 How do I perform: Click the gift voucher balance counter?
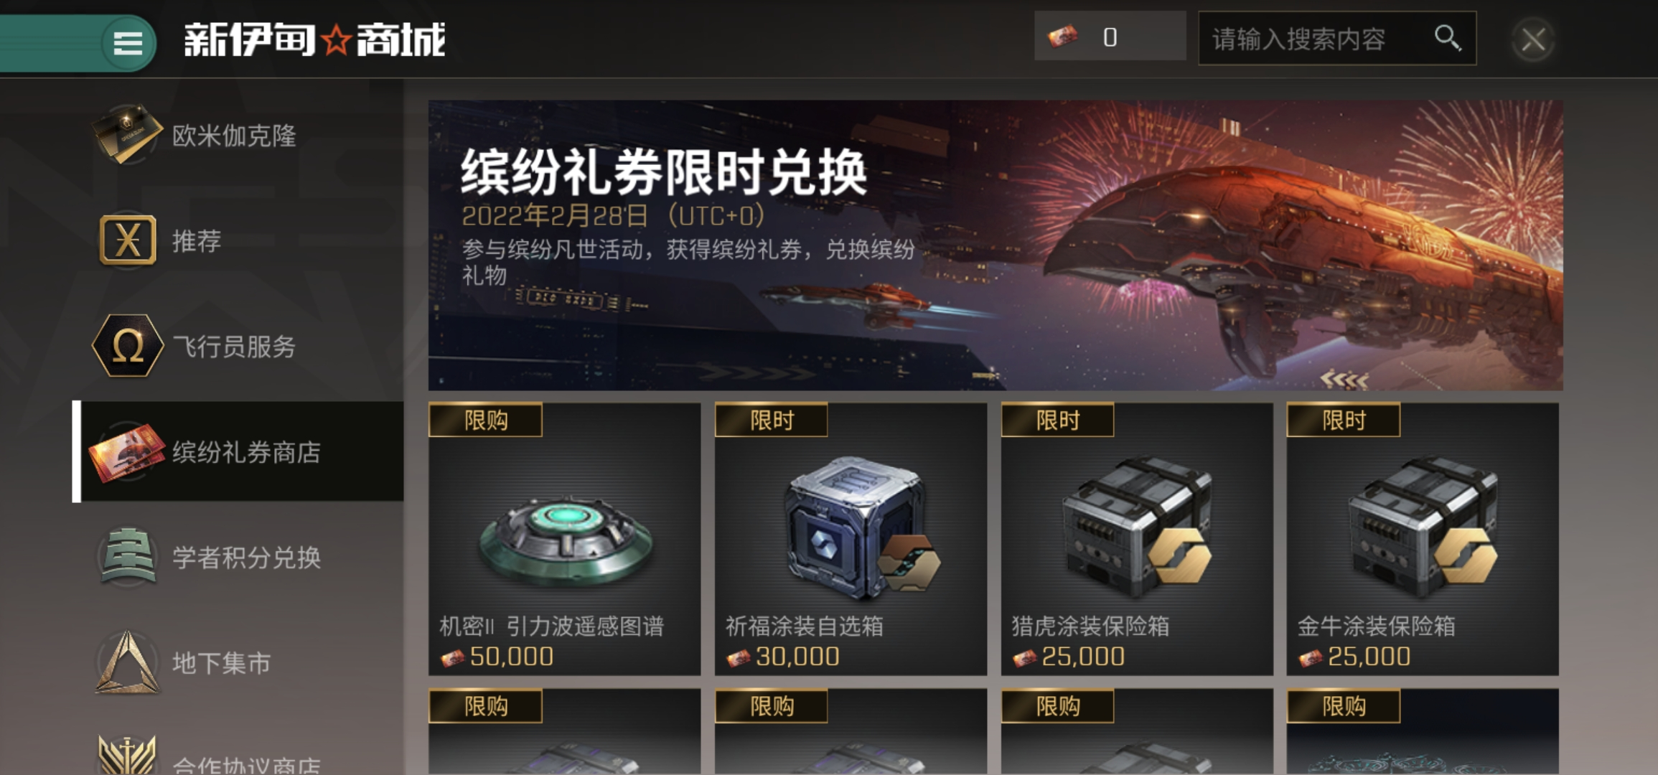(1110, 36)
